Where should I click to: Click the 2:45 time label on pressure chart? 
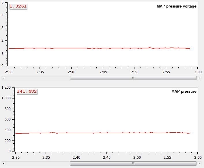click(106, 157)
